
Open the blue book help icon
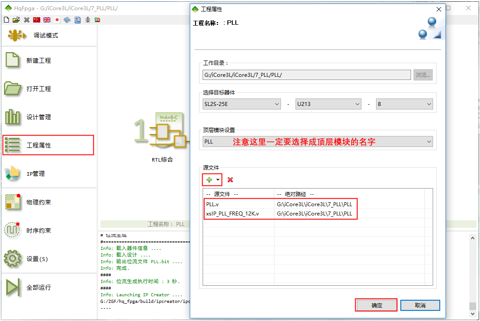click(x=67, y=20)
